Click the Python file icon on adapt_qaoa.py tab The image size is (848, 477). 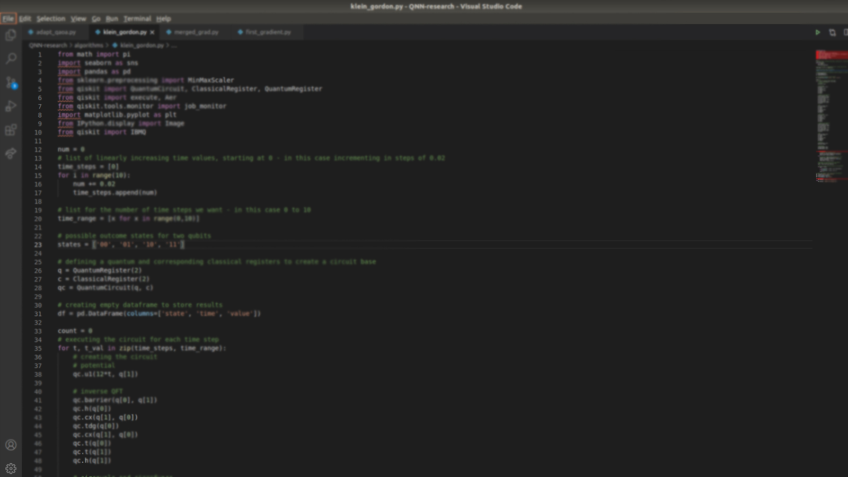pos(31,32)
